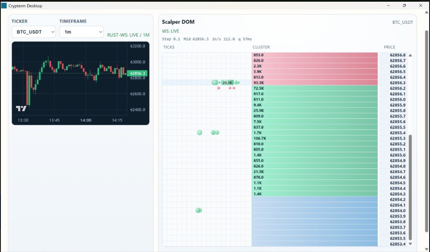Click the BTC_USDT label in Scalper DOM header
Viewport: 430px width, 252px height.
(402, 22)
